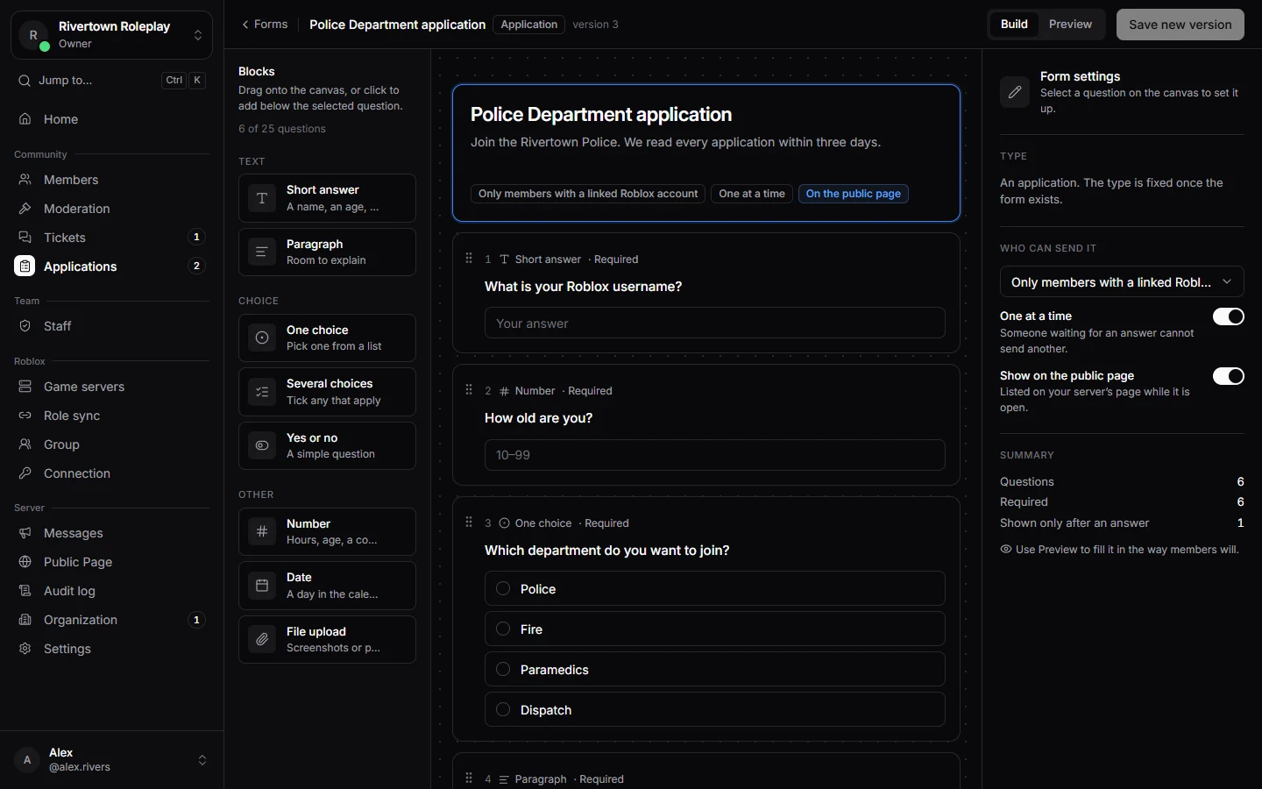
Task: Expand the Alex user account menu
Action: (x=111, y=760)
